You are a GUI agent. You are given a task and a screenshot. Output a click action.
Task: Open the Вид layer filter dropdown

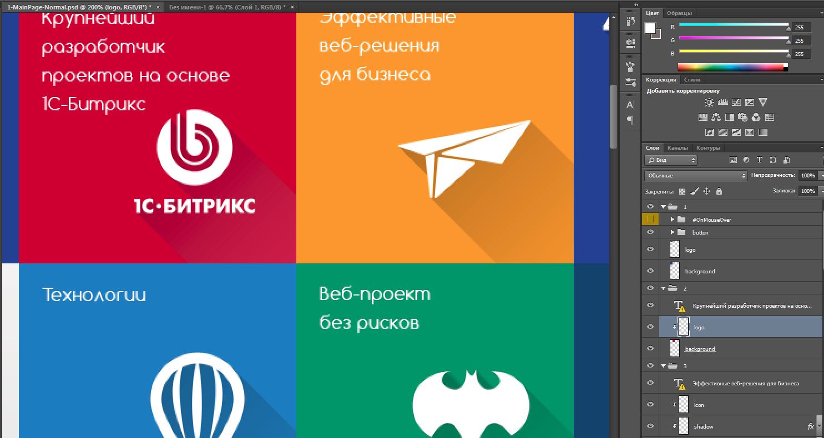point(670,160)
